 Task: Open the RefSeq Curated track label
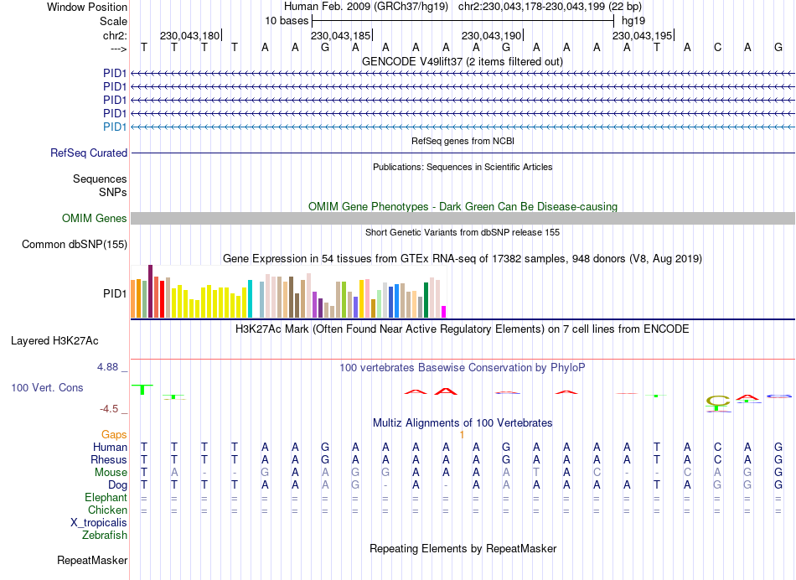tap(89, 153)
